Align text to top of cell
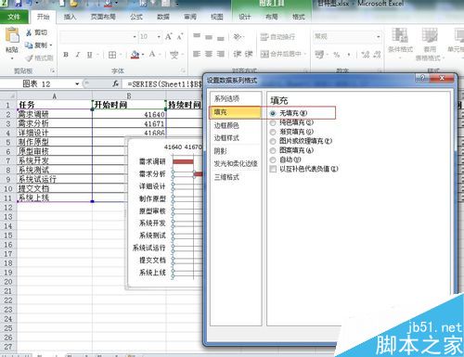The height and width of the screenshot is (357, 464). click(197, 36)
